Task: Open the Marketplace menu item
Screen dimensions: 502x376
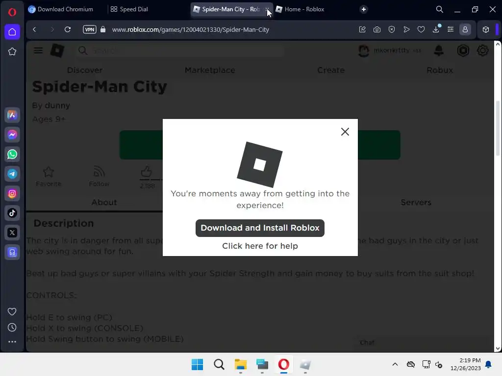Action: point(210,70)
